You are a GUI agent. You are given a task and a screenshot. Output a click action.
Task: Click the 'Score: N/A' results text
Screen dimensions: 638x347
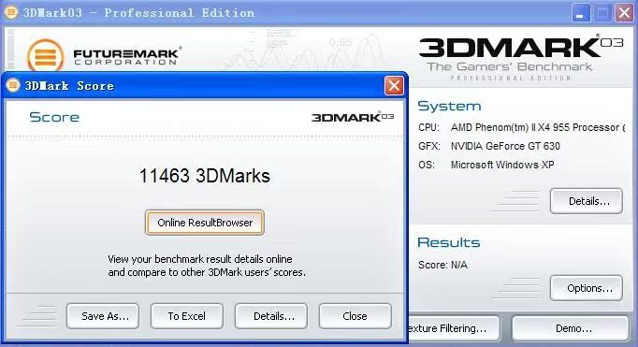(x=442, y=265)
